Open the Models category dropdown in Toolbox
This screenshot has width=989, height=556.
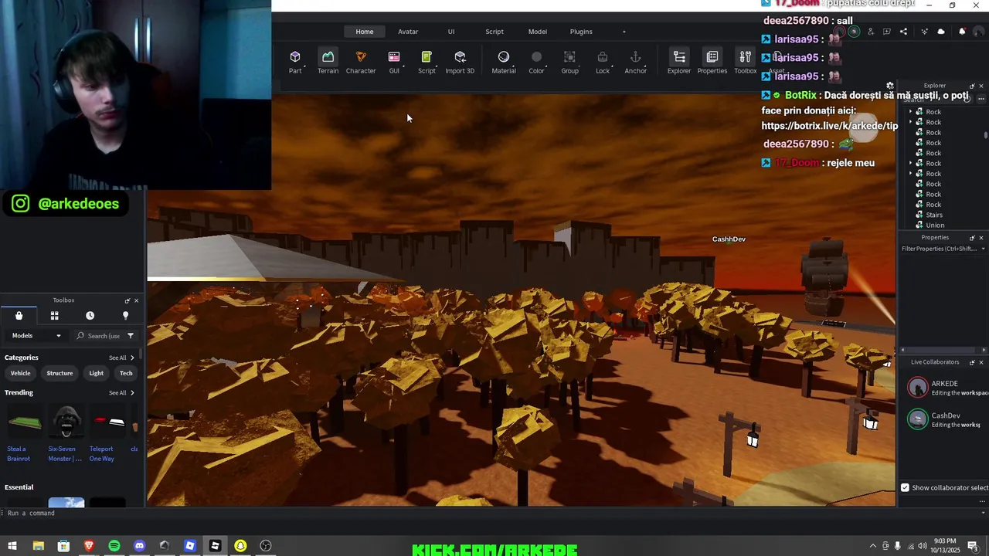click(36, 336)
